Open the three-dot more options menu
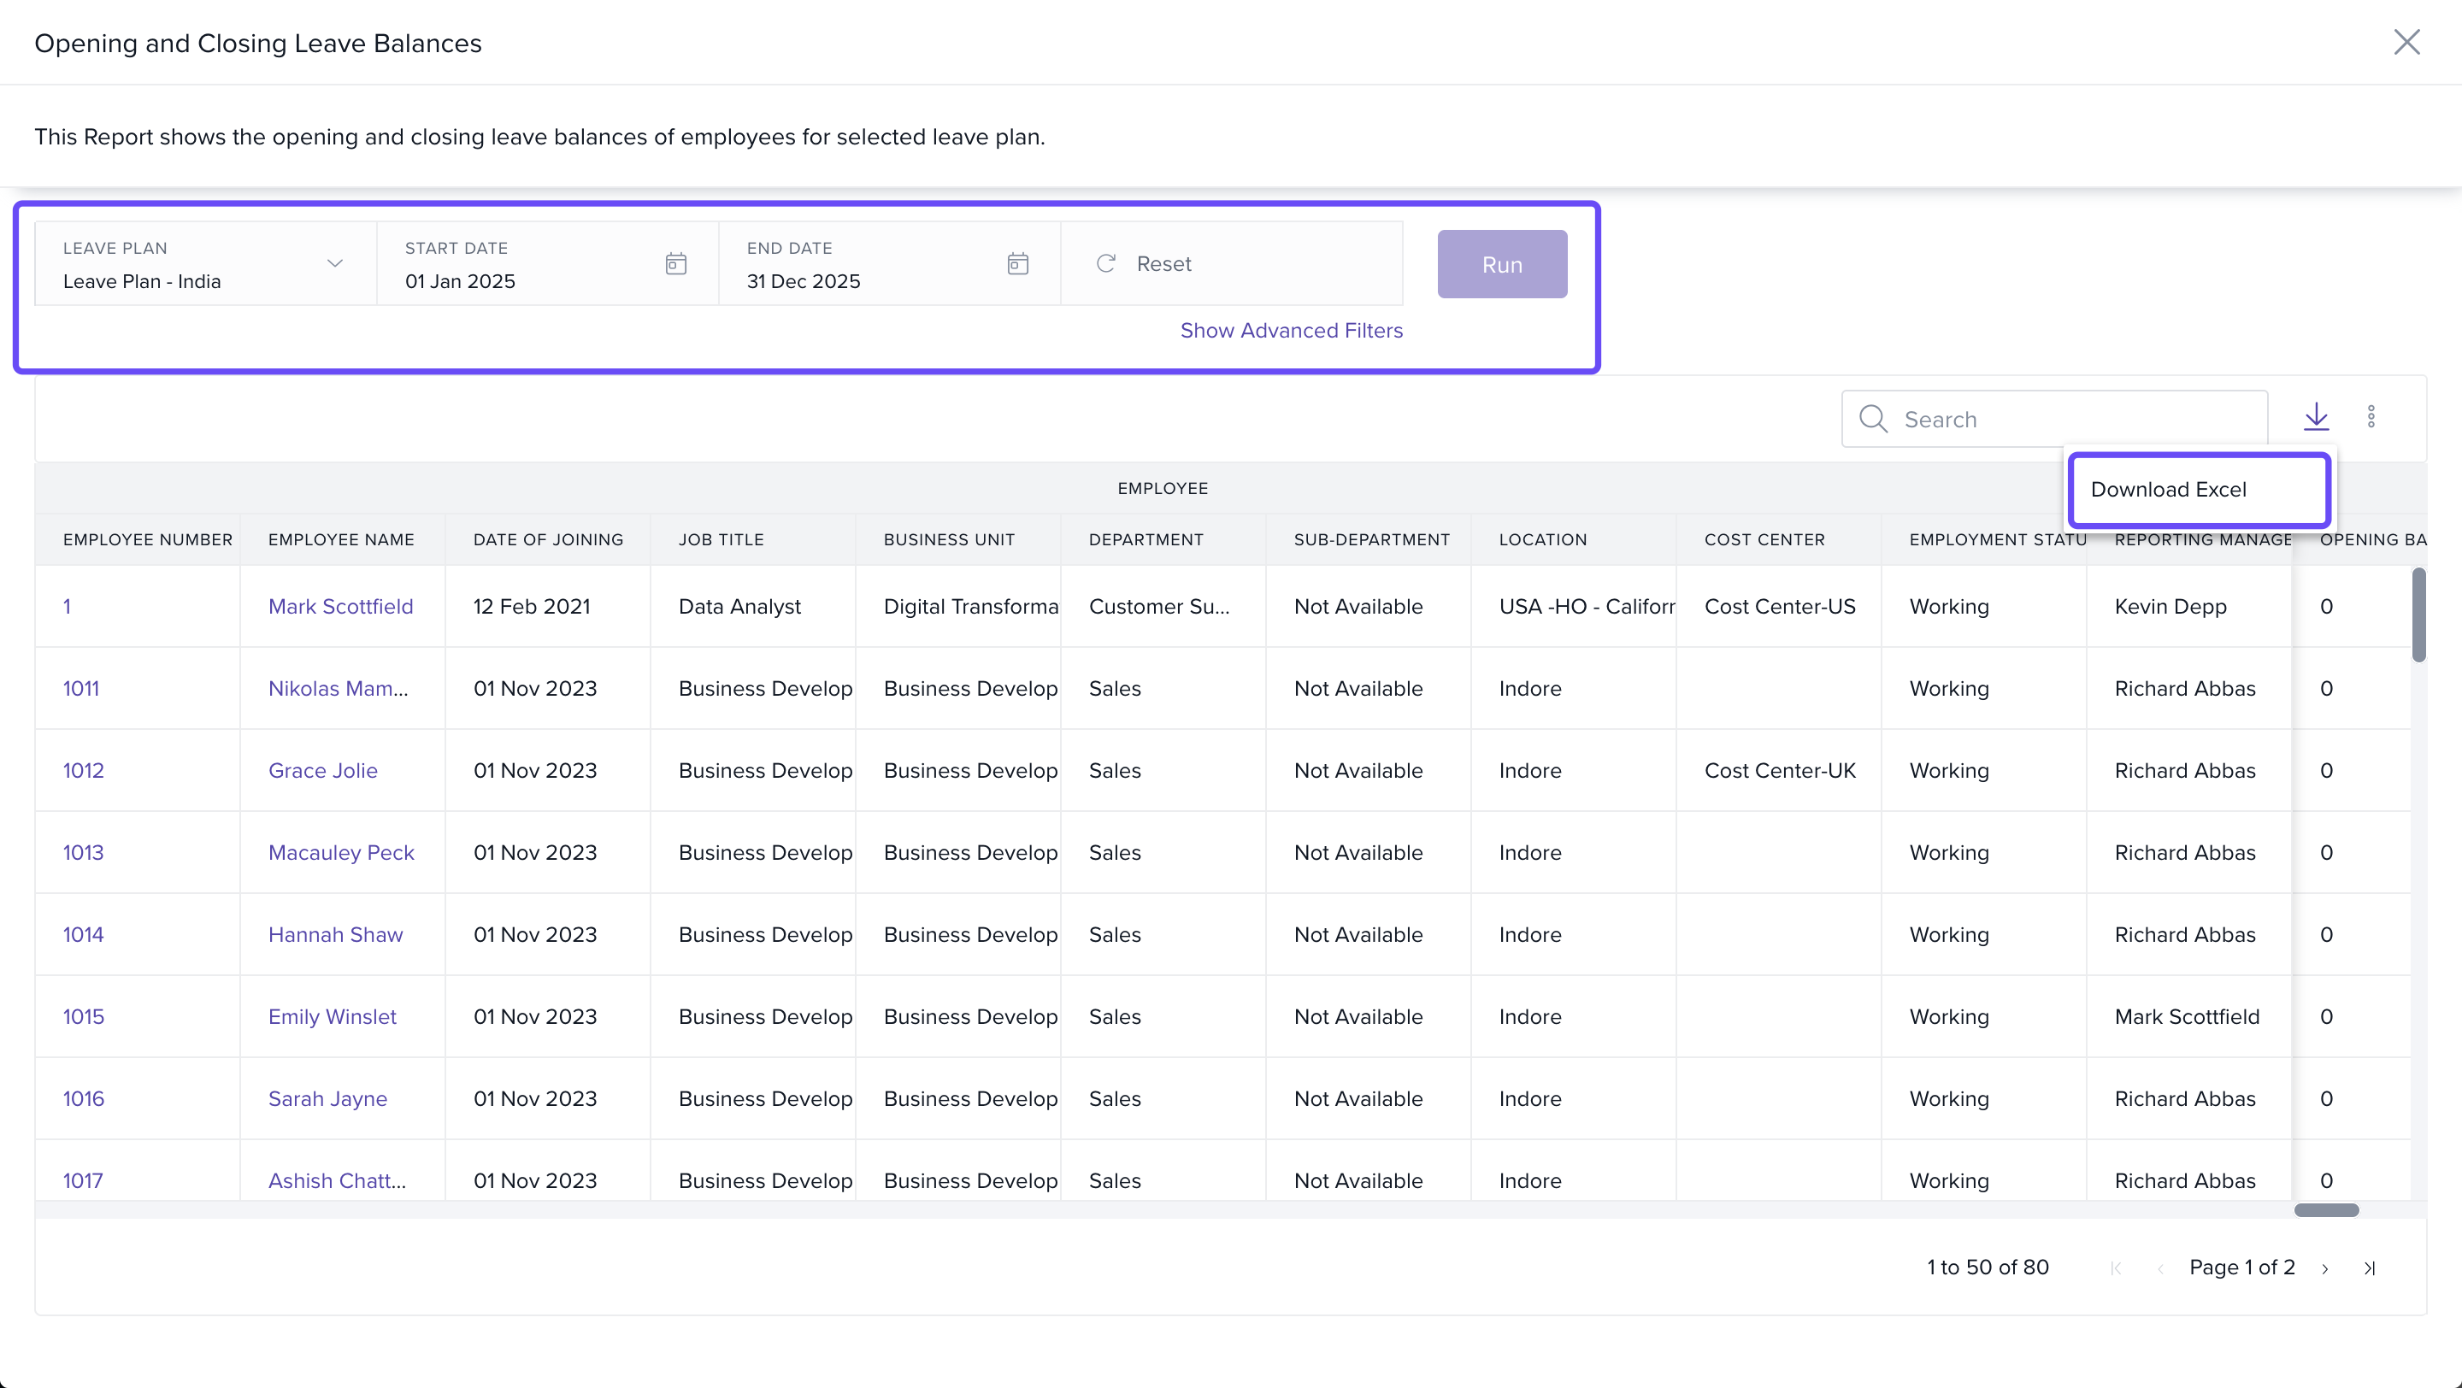Screen dimensions: 2462x1388 (x=2371, y=416)
